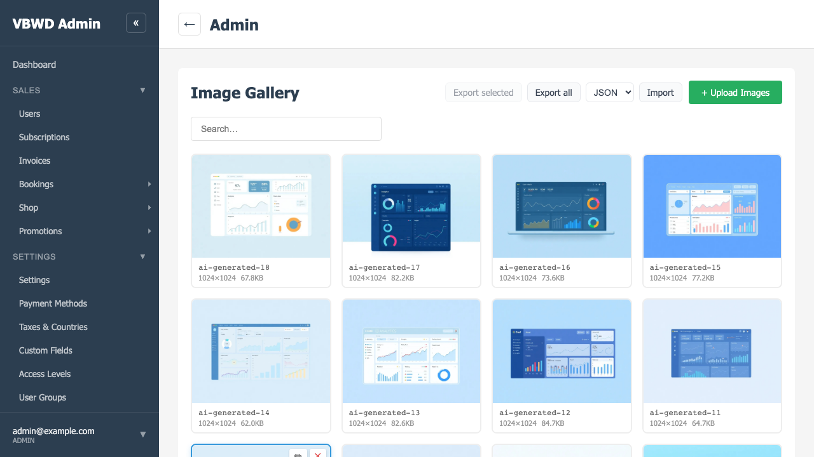This screenshot has height=457, width=814.
Task: Select the ai-generated-12 thumbnail
Action: point(562,352)
